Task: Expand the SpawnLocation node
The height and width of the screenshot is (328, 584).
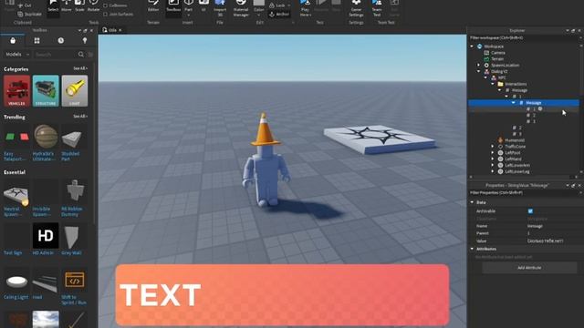Action: point(479,65)
